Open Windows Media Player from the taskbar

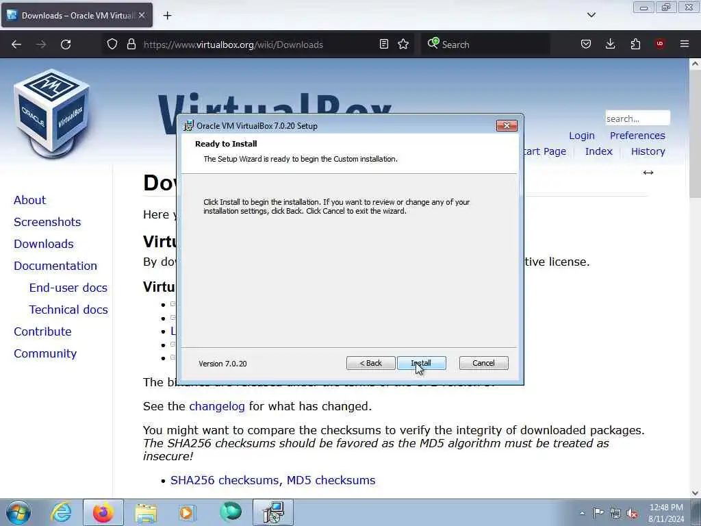pos(186,512)
